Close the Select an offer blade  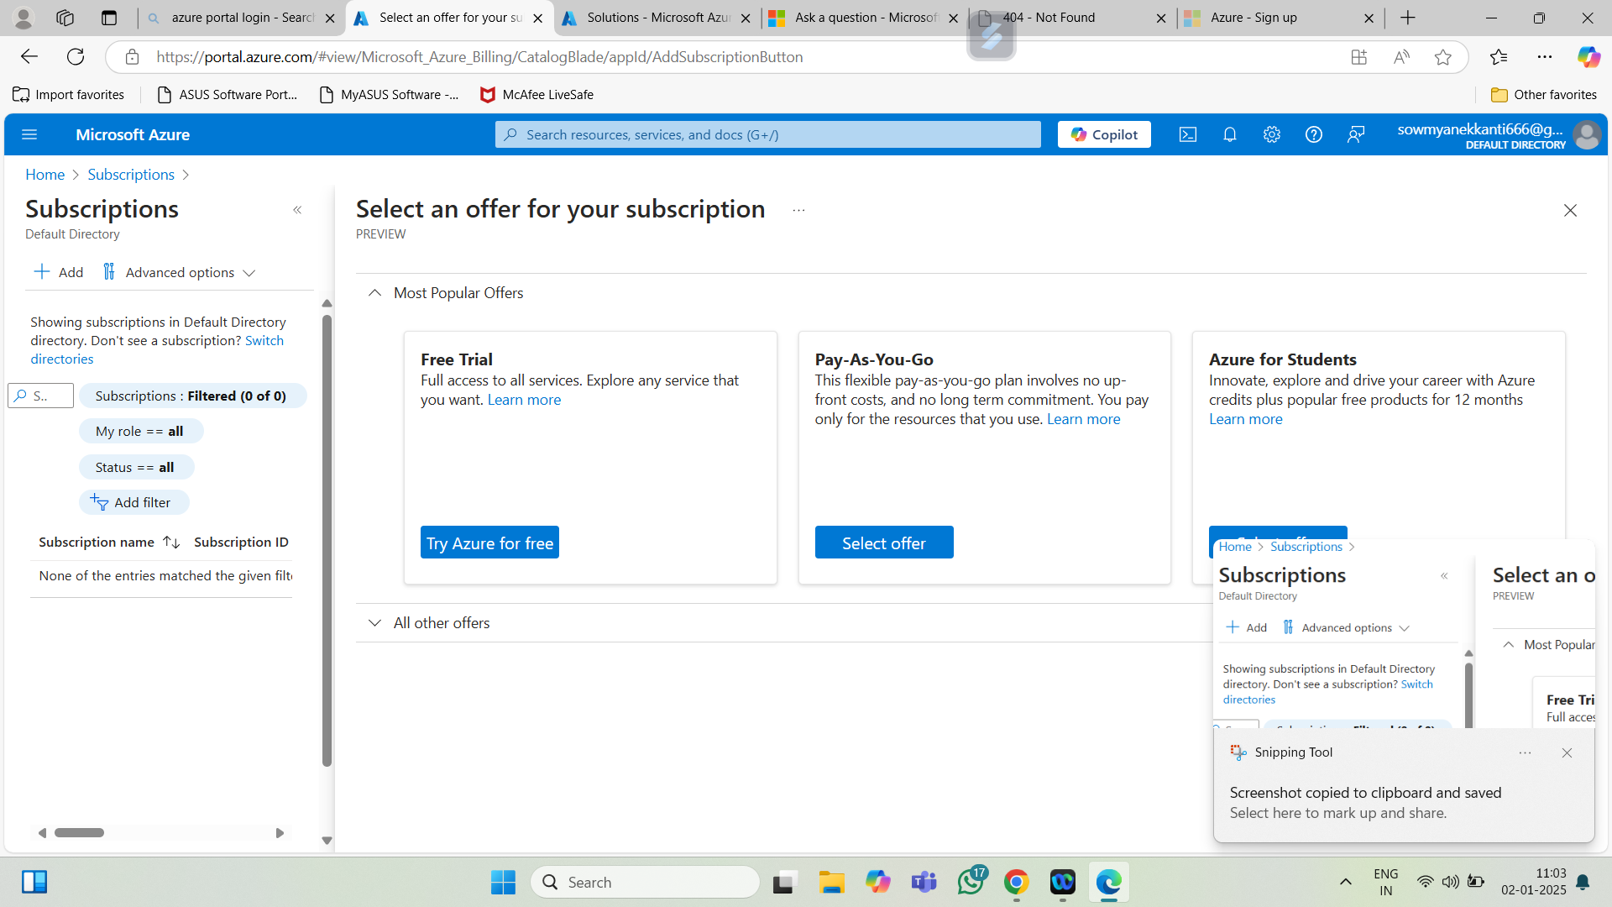click(x=1570, y=210)
